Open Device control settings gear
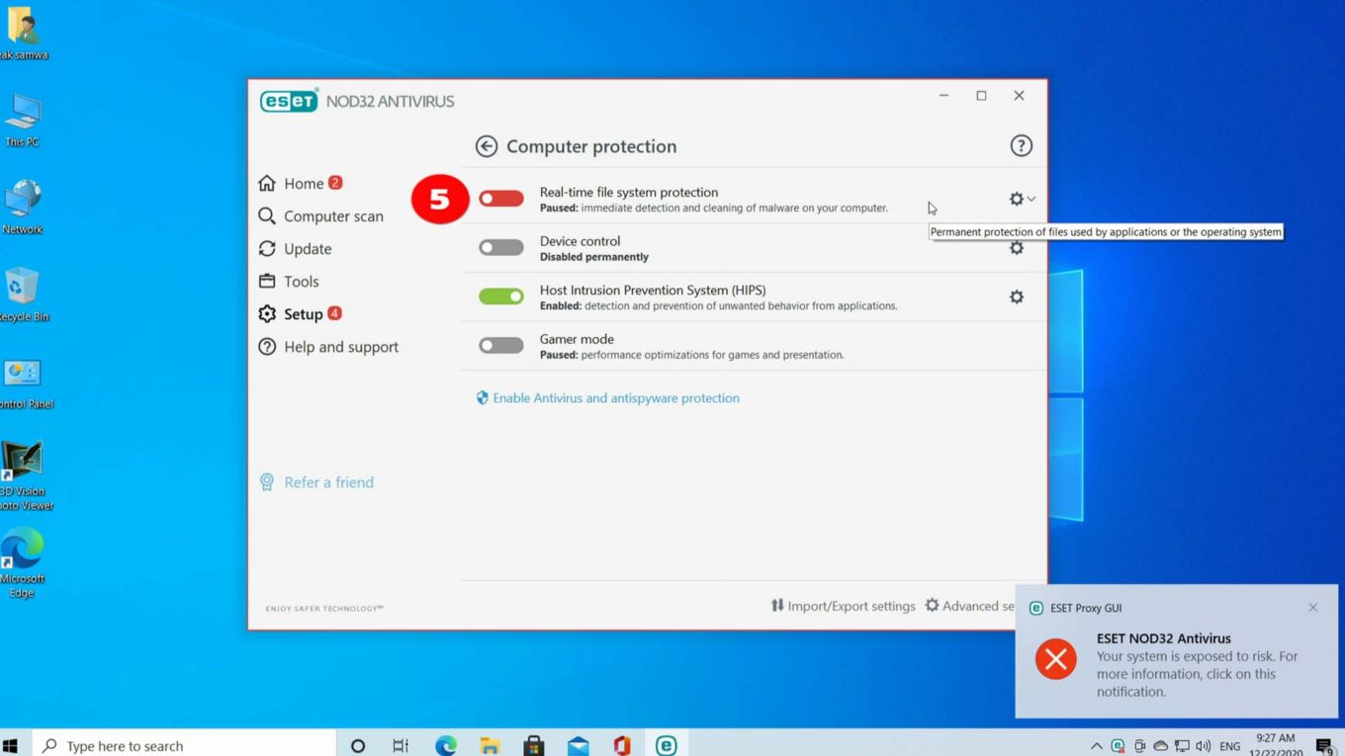This screenshot has width=1345, height=756. tap(1017, 248)
